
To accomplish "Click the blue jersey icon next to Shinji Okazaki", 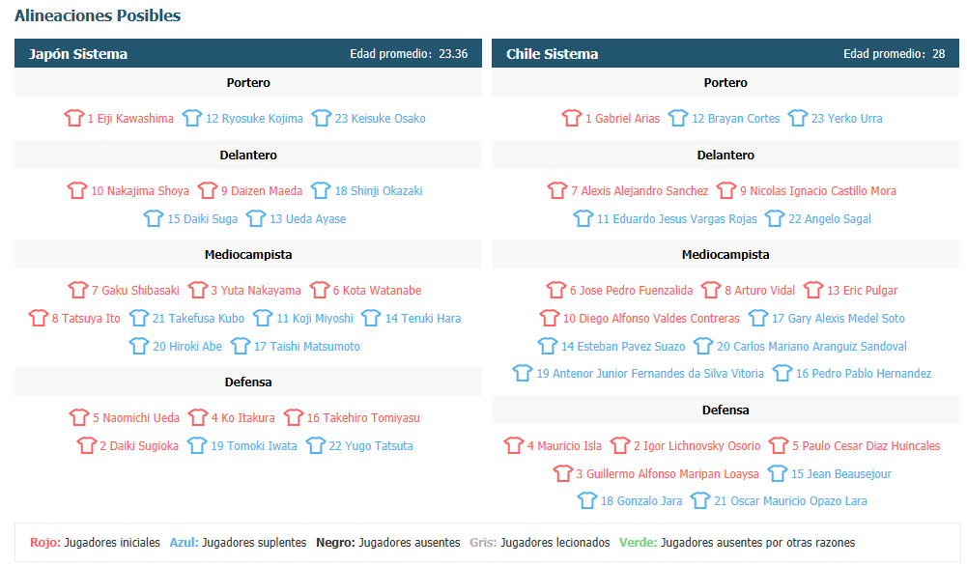I will pos(321,190).
